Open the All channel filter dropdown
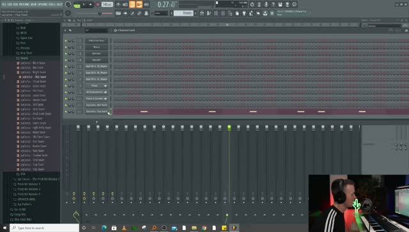Screen dimensions: 409x232 point(96,31)
